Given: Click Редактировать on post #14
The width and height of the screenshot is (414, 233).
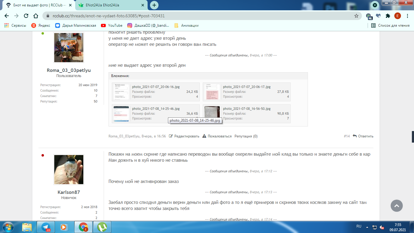Looking at the screenshot, I should (184, 136).
